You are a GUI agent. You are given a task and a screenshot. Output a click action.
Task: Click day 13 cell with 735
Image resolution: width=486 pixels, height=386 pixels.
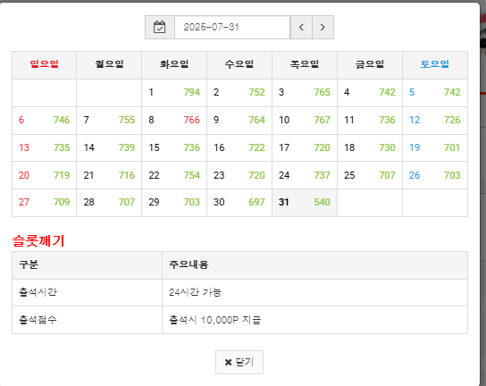45,148
